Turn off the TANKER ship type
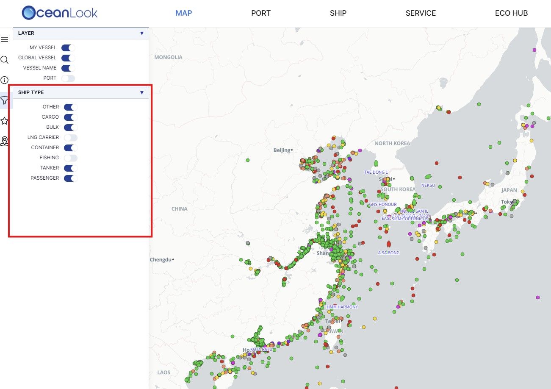551x389 pixels. point(71,168)
